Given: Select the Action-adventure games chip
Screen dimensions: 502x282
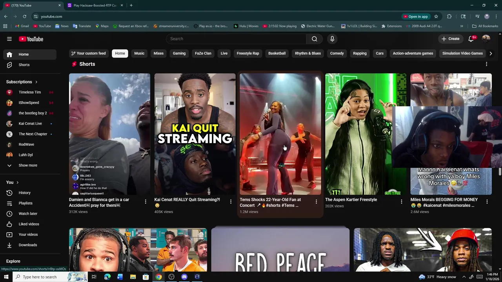Looking at the screenshot, I should click(413, 53).
